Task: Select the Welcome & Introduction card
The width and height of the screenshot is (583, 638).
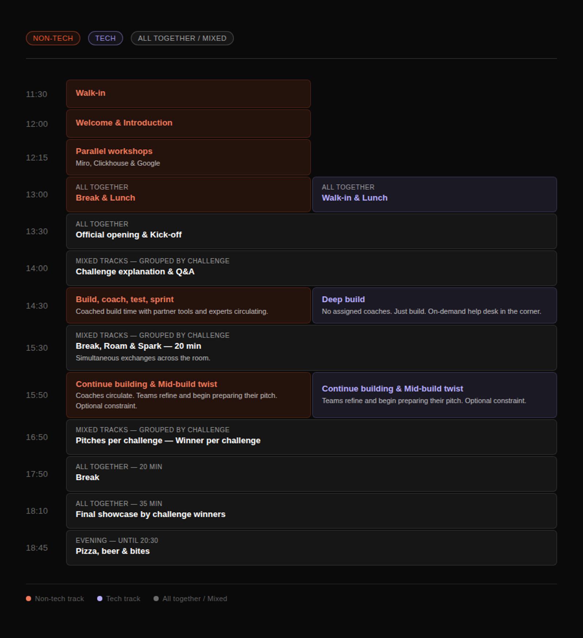Action: click(x=188, y=123)
